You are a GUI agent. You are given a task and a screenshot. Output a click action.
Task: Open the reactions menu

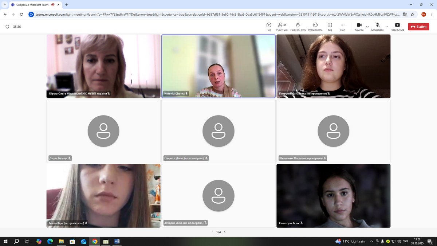[315, 26]
